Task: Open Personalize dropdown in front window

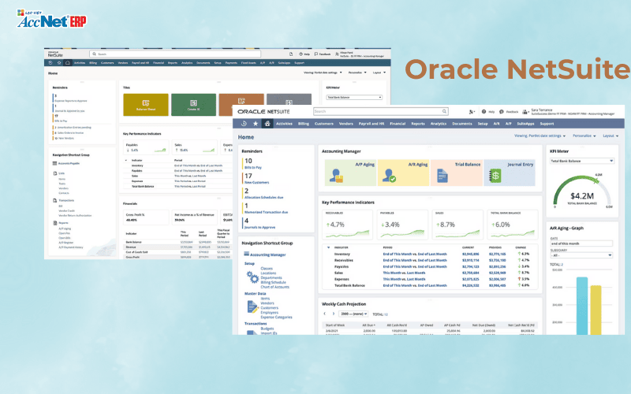Action: pyautogui.click(x=584, y=136)
